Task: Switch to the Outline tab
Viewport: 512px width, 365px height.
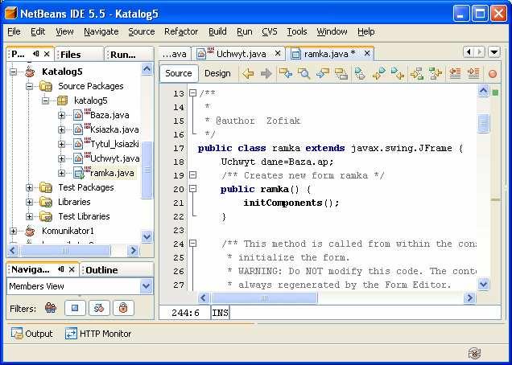Action: (117, 270)
